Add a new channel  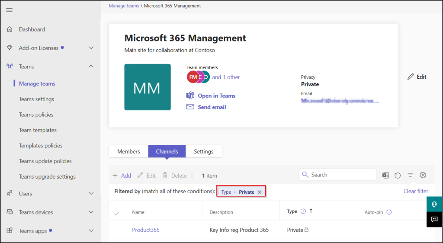point(122,176)
